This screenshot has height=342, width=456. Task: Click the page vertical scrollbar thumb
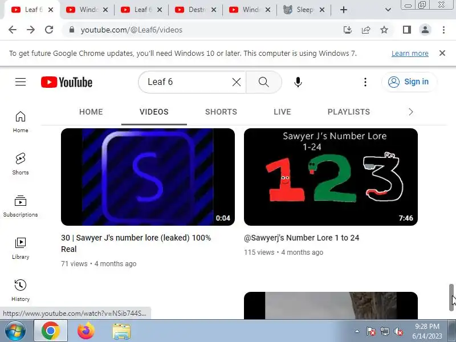click(x=451, y=297)
